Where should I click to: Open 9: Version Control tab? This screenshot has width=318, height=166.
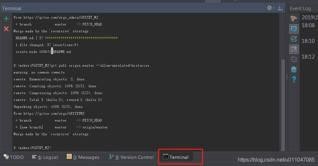[x=131, y=157]
